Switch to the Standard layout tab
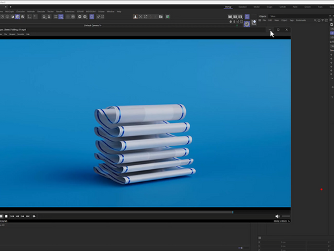This screenshot has width=334, height=251. [x=242, y=7]
